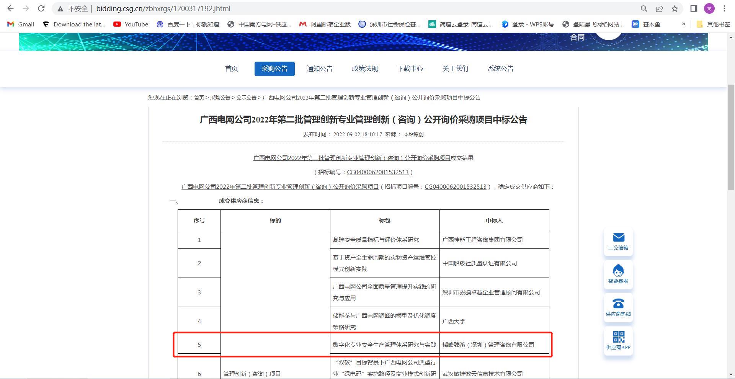Click the scrollbar down arrow
This screenshot has width=735, height=379.
point(731,374)
